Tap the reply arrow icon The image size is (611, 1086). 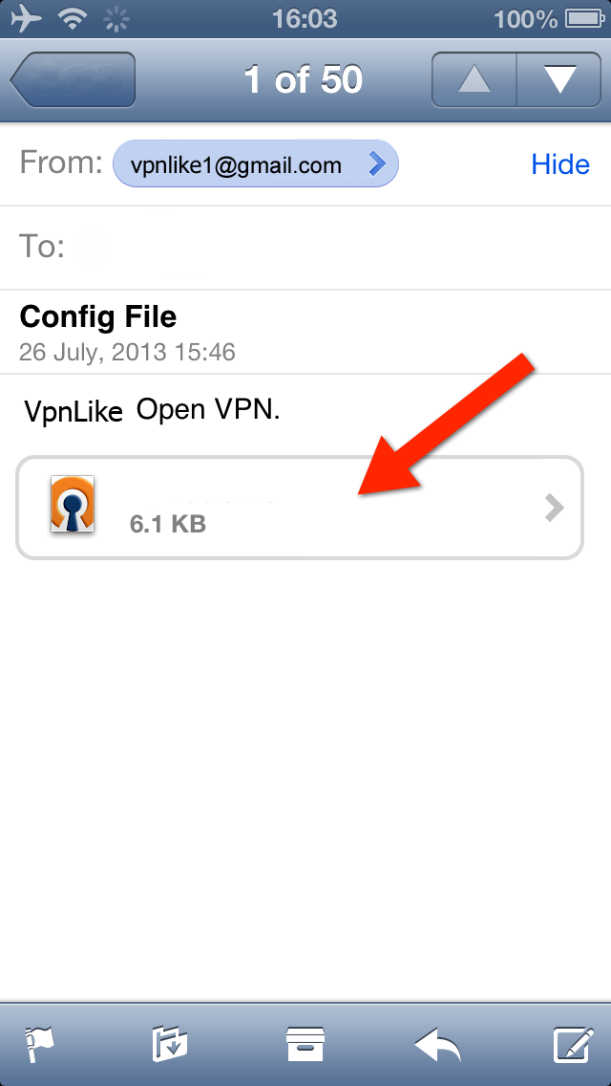437,1045
